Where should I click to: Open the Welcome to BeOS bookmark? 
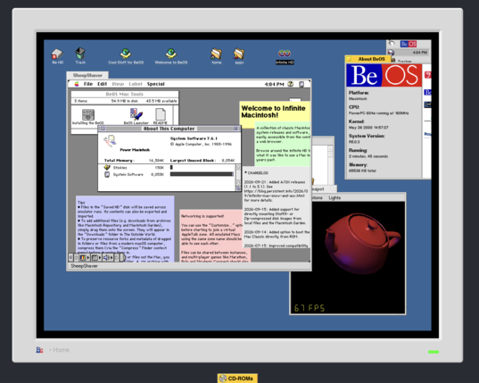[170, 54]
